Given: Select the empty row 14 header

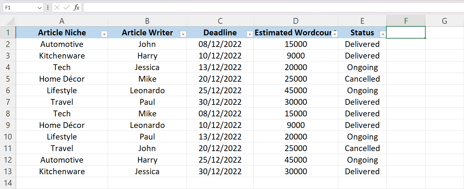Looking at the screenshot, I should point(9,183).
